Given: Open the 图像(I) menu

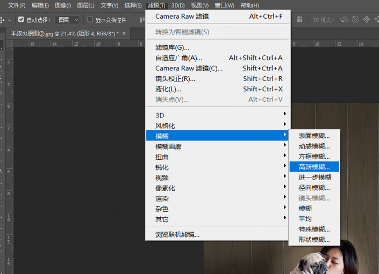Looking at the screenshot, I should coord(63,5).
